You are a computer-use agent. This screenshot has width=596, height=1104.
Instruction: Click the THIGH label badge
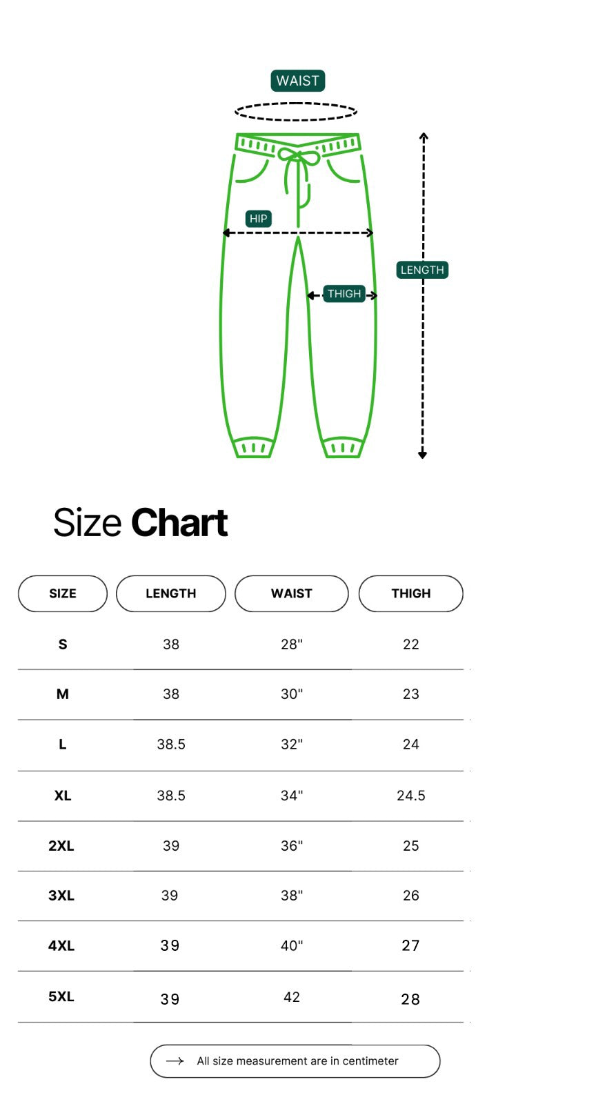(344, 294)
